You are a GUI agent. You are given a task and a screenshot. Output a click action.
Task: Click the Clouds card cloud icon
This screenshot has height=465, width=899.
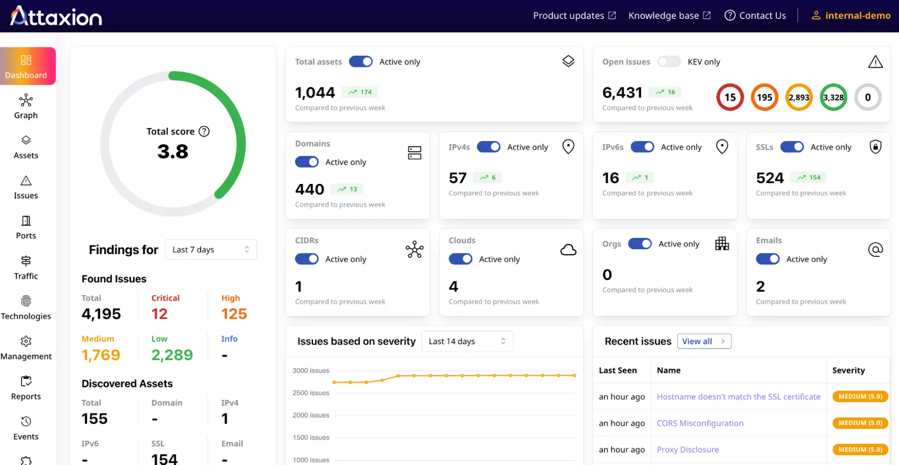point(568,250)
